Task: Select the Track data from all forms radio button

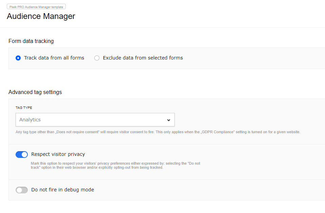Action: (x=18, y=58)
